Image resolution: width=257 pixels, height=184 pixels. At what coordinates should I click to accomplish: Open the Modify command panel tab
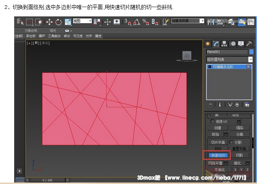[x=216, y=44]
